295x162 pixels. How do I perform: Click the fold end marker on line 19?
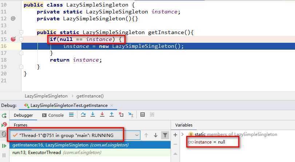tap(21, 67)
